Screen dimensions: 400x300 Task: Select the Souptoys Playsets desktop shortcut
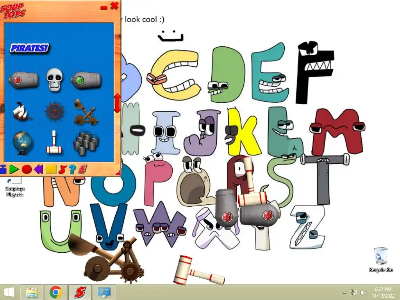pos(15,187)
